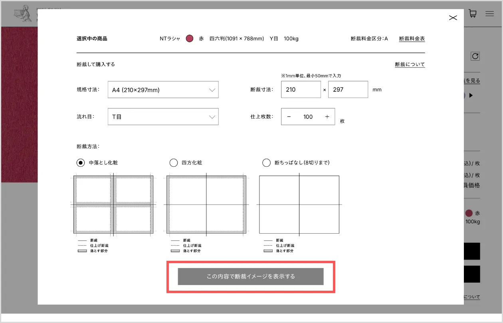Click the 四方化粧 cutting diagram thumbnail
503x323 pixels.
pyautogui.click(x=206, y=204)
